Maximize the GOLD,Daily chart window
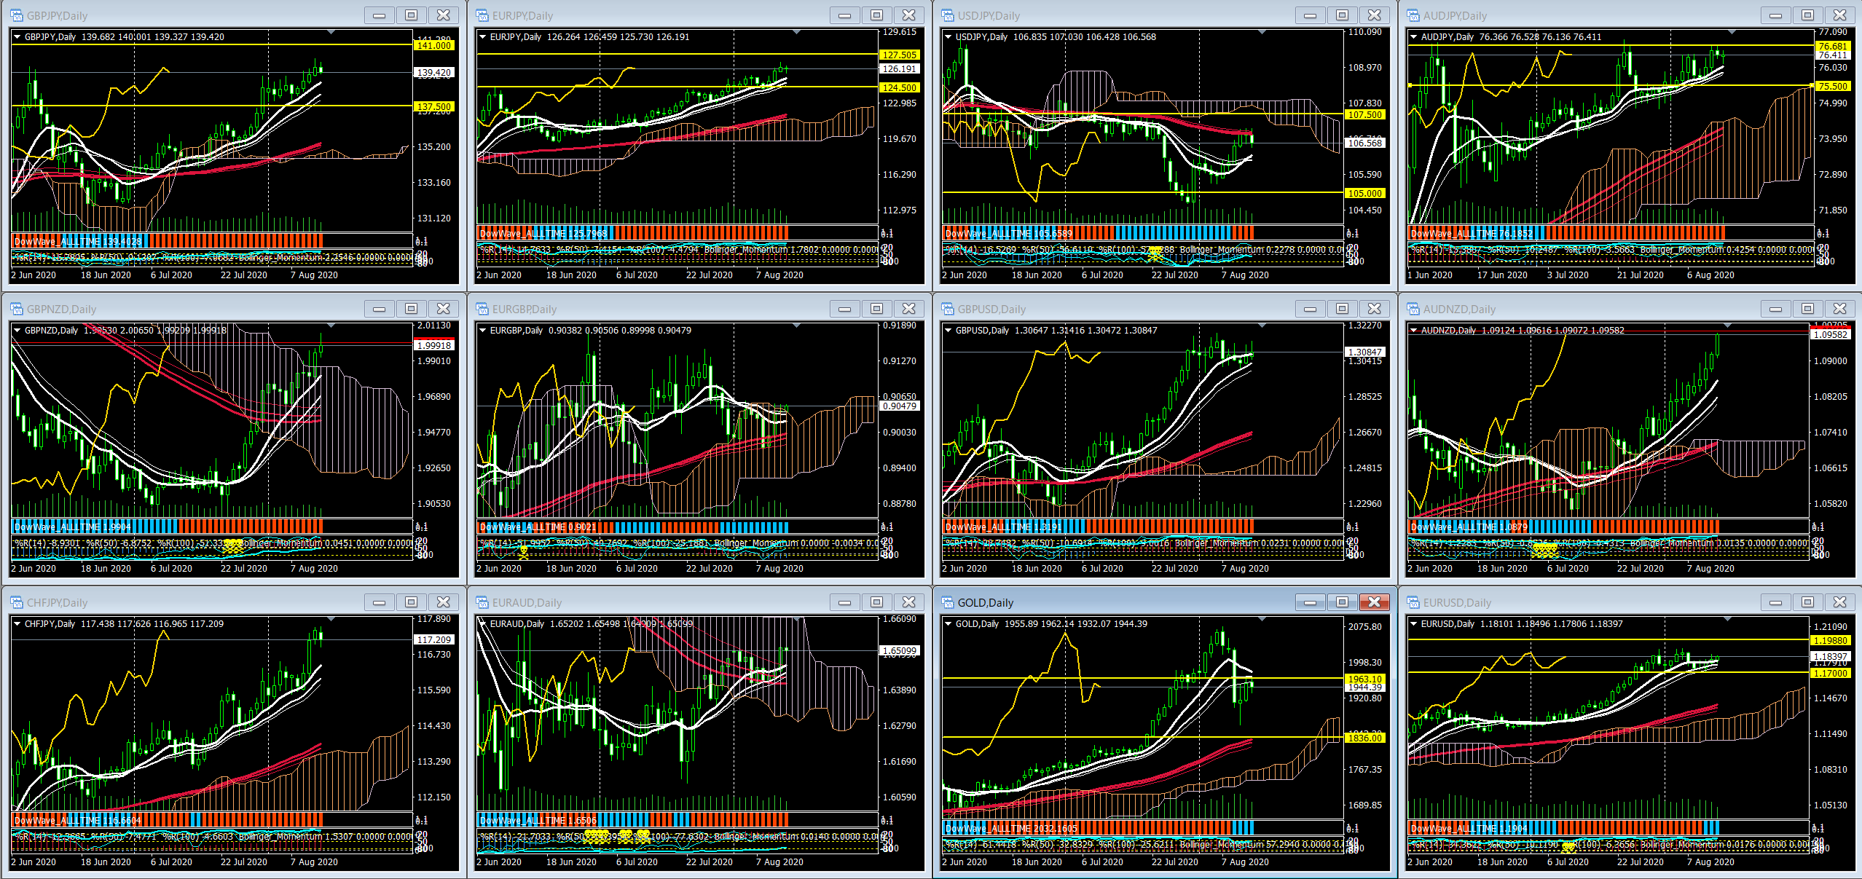Screen dimensions: 1862x879 [1342, 602]
